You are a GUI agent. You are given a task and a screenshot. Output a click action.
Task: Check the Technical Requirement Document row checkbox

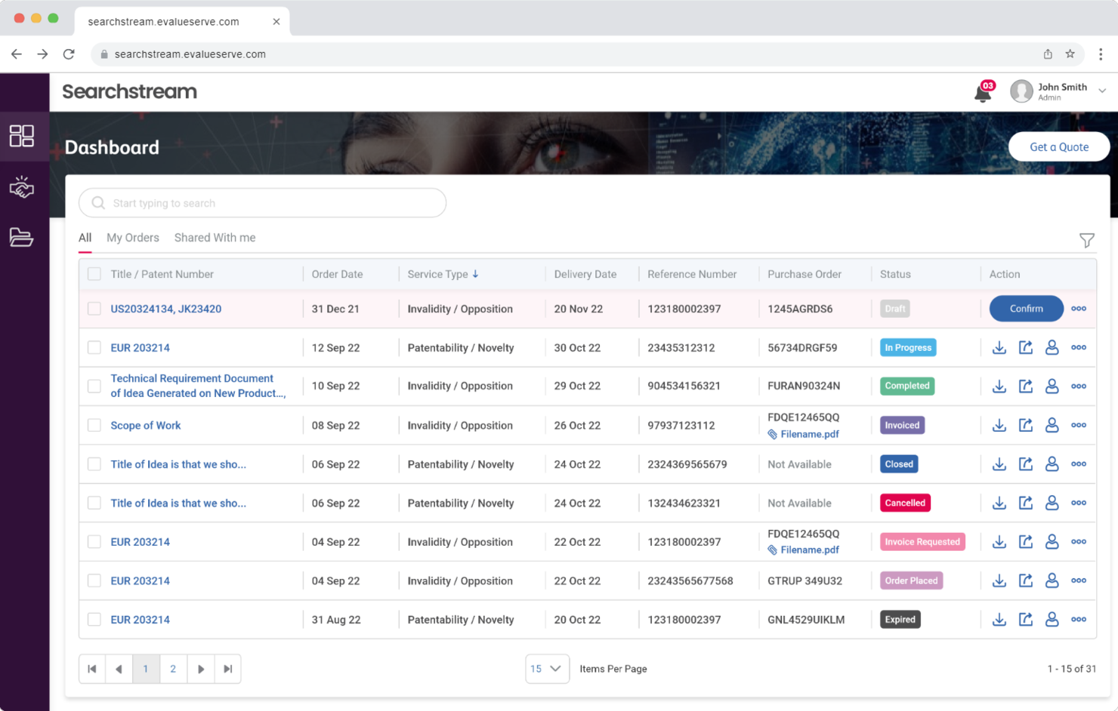tap(94, 386)
